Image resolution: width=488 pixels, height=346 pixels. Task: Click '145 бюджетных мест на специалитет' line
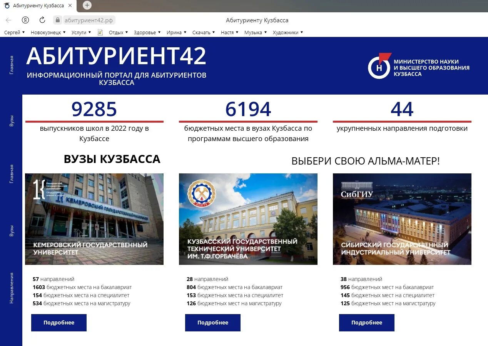click(x=388, y=295)
